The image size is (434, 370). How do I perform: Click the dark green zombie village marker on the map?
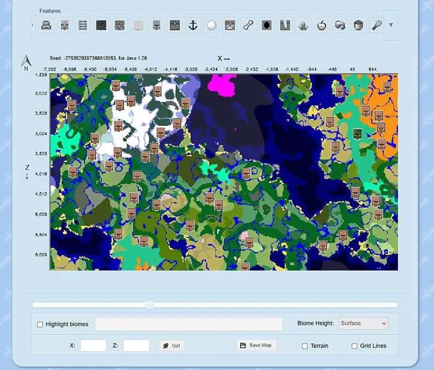(357, 134)
